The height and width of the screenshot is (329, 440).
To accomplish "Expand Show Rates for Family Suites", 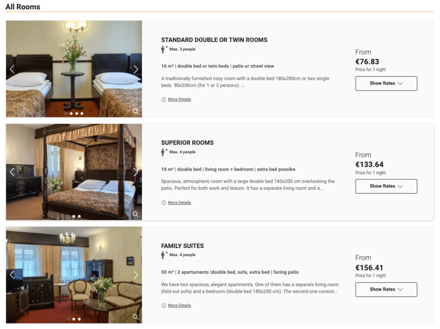I will pyautogui.click(x=386, y=289).
